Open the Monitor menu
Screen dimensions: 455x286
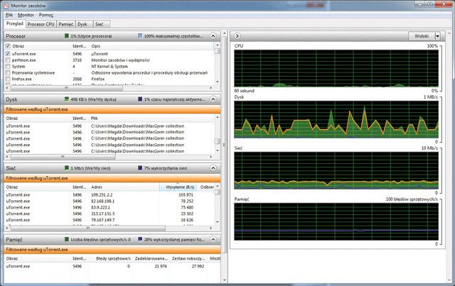(x=26, y=15)
